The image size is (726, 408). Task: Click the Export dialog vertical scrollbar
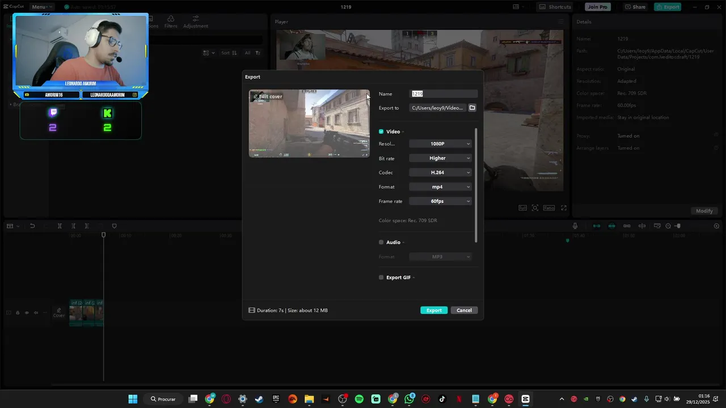pos(476,185)
